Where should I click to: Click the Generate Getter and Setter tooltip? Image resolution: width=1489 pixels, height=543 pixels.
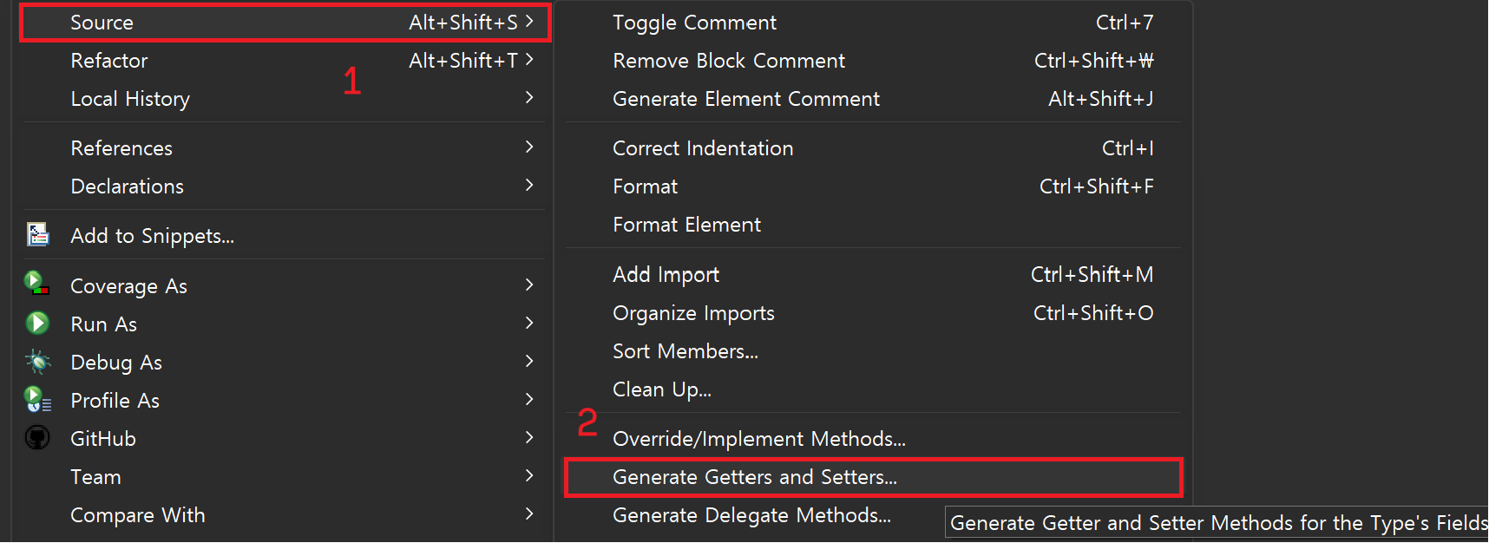[1217, 523]
